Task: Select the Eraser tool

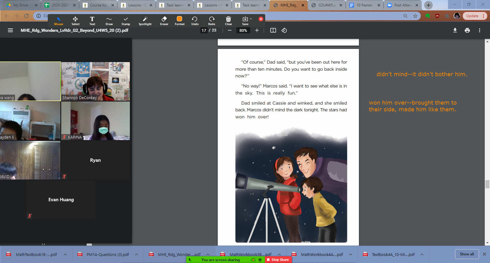Action: (x=164, y=21)
